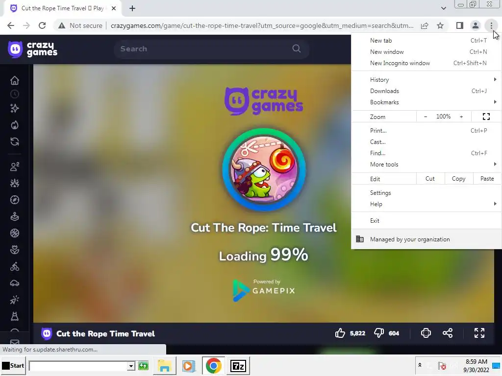Open Downloads from the menu
The width and height of the screenshot is (502, 376).
pyautogui.click(x=427, y=91)
